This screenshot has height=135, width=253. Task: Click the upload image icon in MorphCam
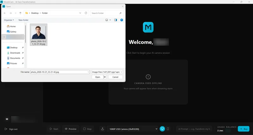pos(102,129)
